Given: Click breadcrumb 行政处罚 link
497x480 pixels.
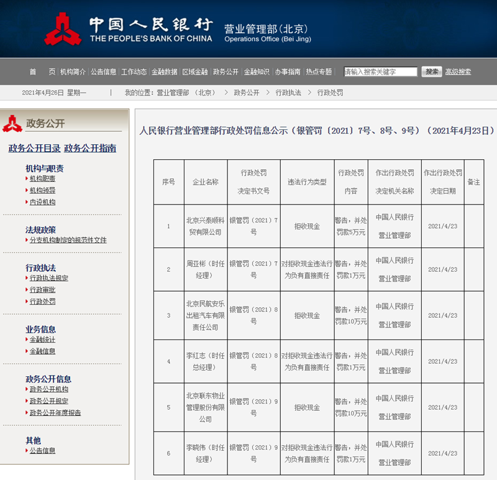Looking at the screenshot, I should pos(330,93).
